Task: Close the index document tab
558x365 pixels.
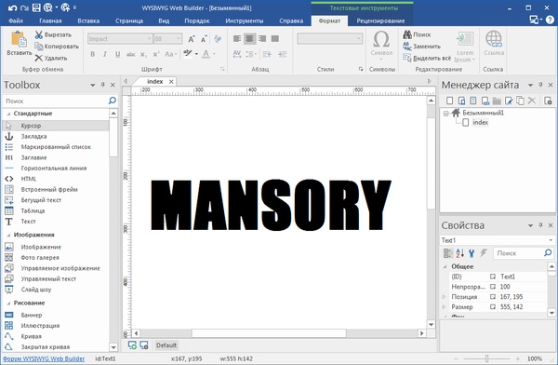Action: click(x=171, y=82)
